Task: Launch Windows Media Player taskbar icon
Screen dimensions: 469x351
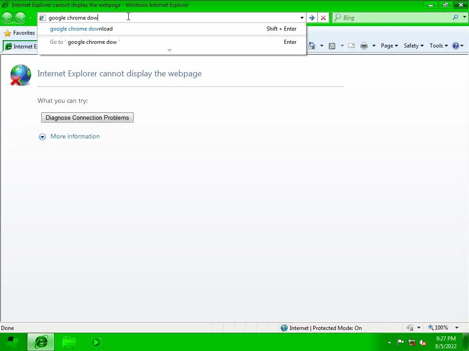Action: [x=96, y=342]
